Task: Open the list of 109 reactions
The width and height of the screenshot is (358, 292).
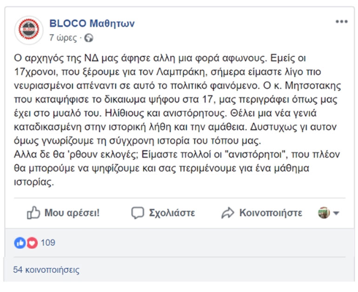Action: pos(48,242)
